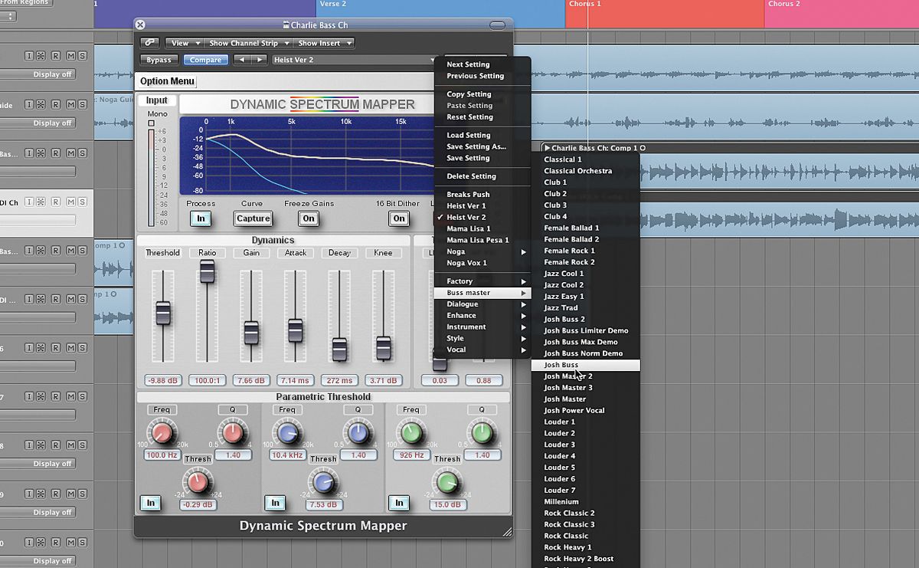Viewport: 919px width, 568px height.
Task: Click the link chain icon in plugin header
Action: (150, 43)
